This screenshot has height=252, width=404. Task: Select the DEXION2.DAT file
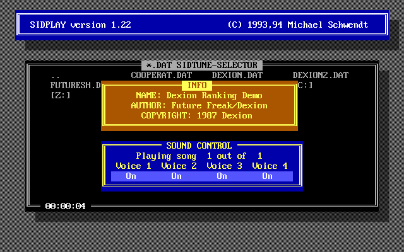321,75
